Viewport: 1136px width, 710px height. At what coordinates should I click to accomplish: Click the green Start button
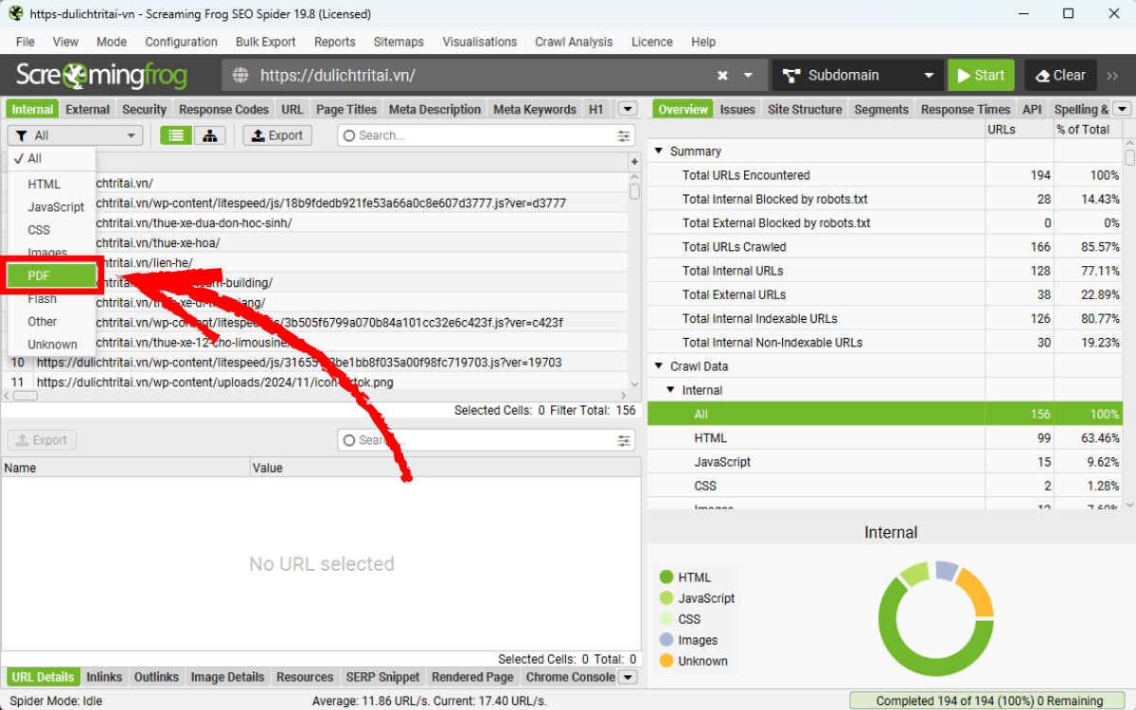point(981,75)
